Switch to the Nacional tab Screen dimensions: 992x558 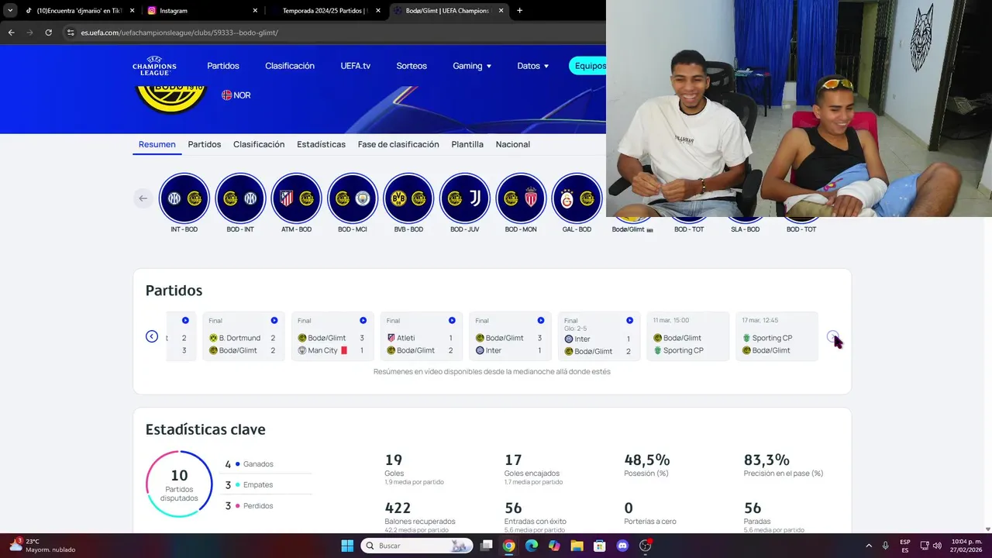[x=513, y=144]
